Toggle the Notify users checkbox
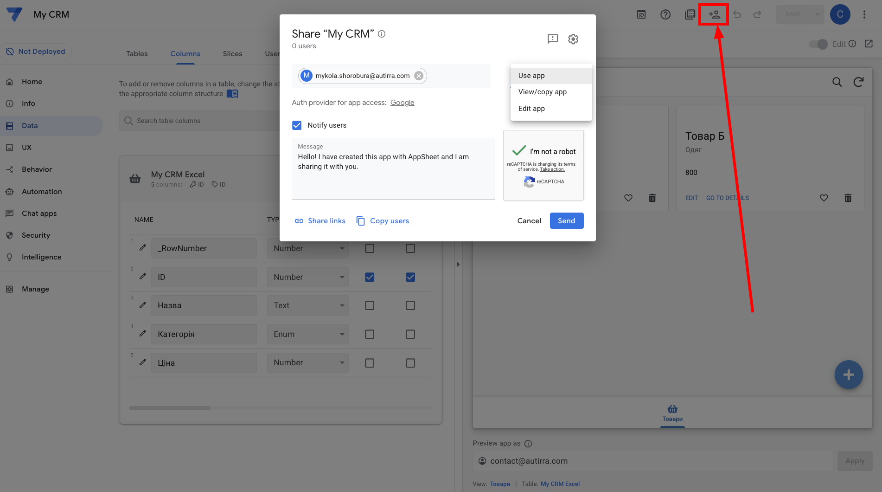Screen dimensions: 882x492 297,125
